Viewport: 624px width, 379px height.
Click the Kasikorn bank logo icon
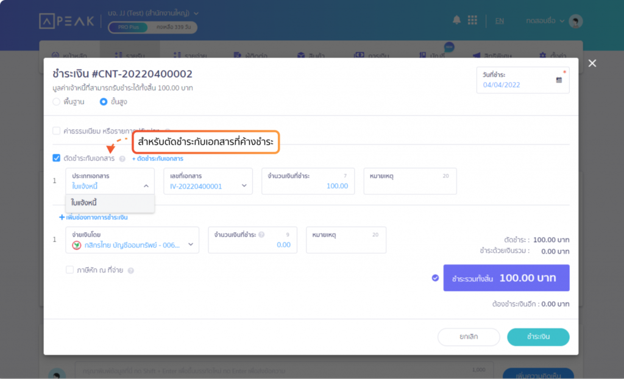[x=77, y=245]
